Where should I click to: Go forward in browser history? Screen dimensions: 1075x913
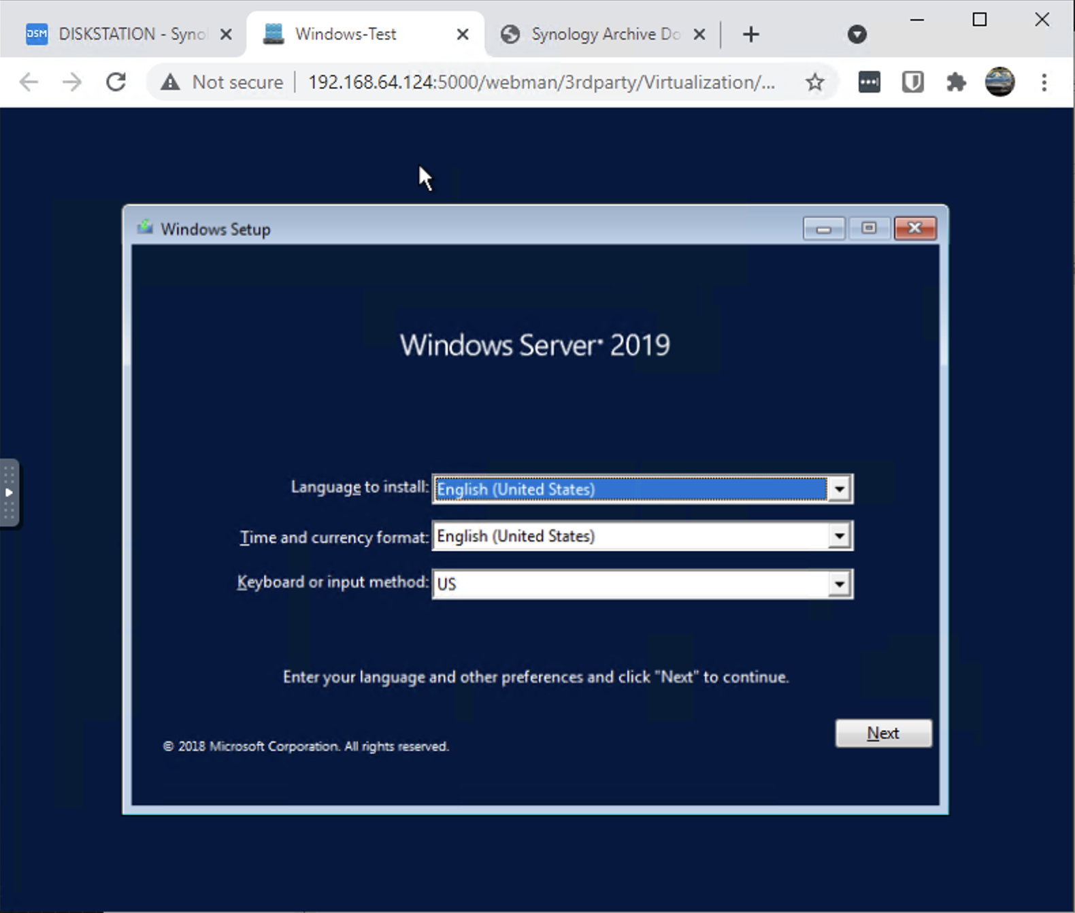click(x=72, y=82)
